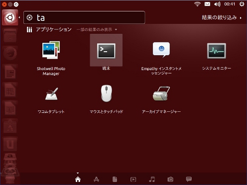Expand 結果の絞り込み filter panel
The image size is (247, 185).
click(222, 17)
